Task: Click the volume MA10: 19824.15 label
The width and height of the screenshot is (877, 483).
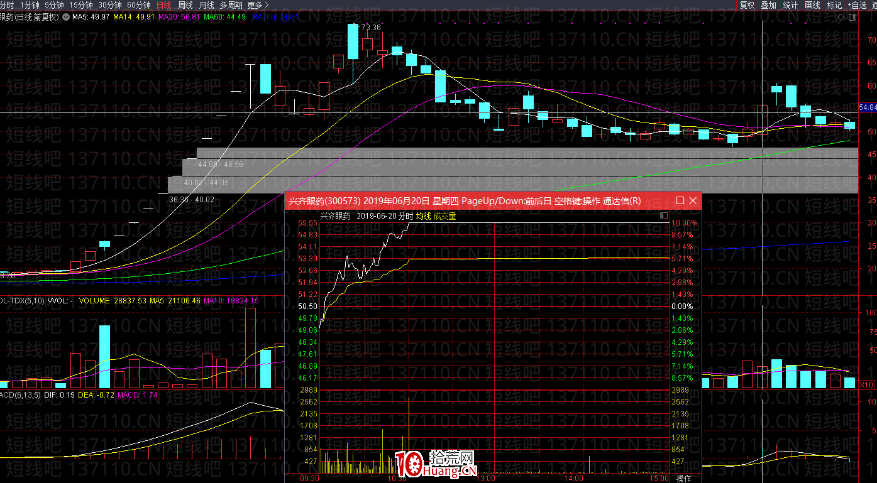Action: (x=231, y=301)
